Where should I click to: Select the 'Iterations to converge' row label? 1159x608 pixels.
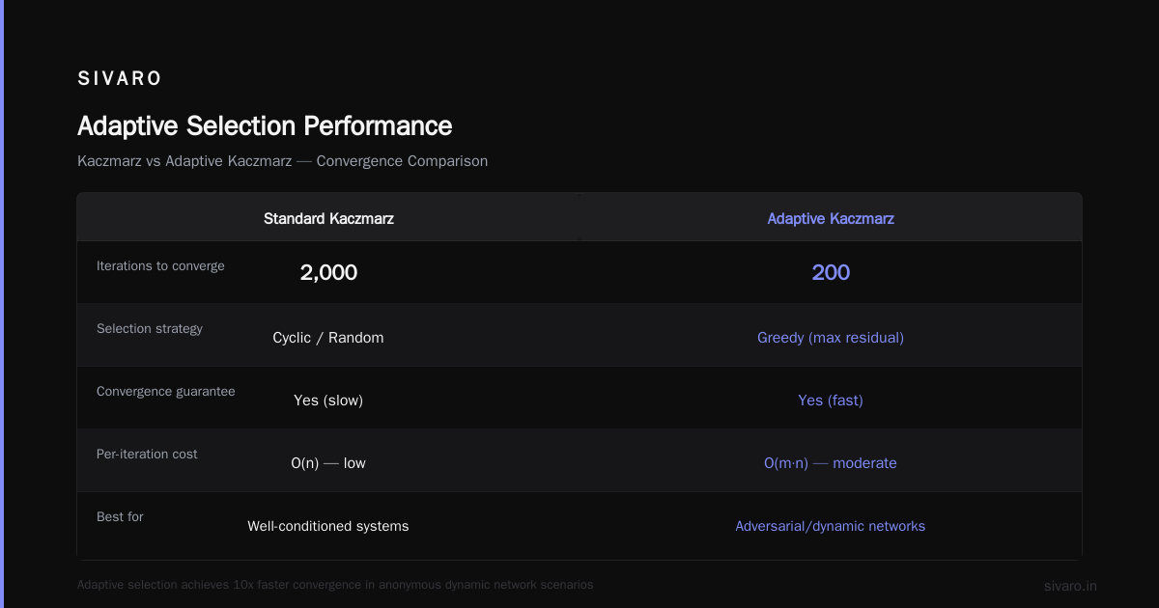[160, 265]
